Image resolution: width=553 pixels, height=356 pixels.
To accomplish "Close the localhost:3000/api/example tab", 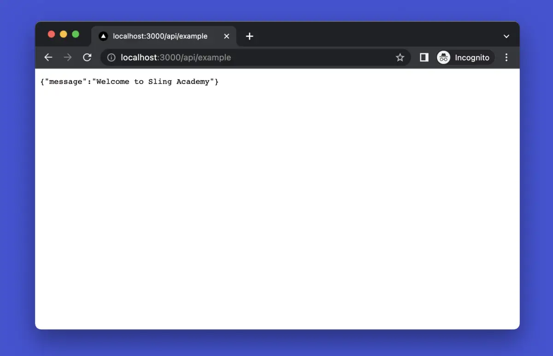I will click(x=226, y=36).
